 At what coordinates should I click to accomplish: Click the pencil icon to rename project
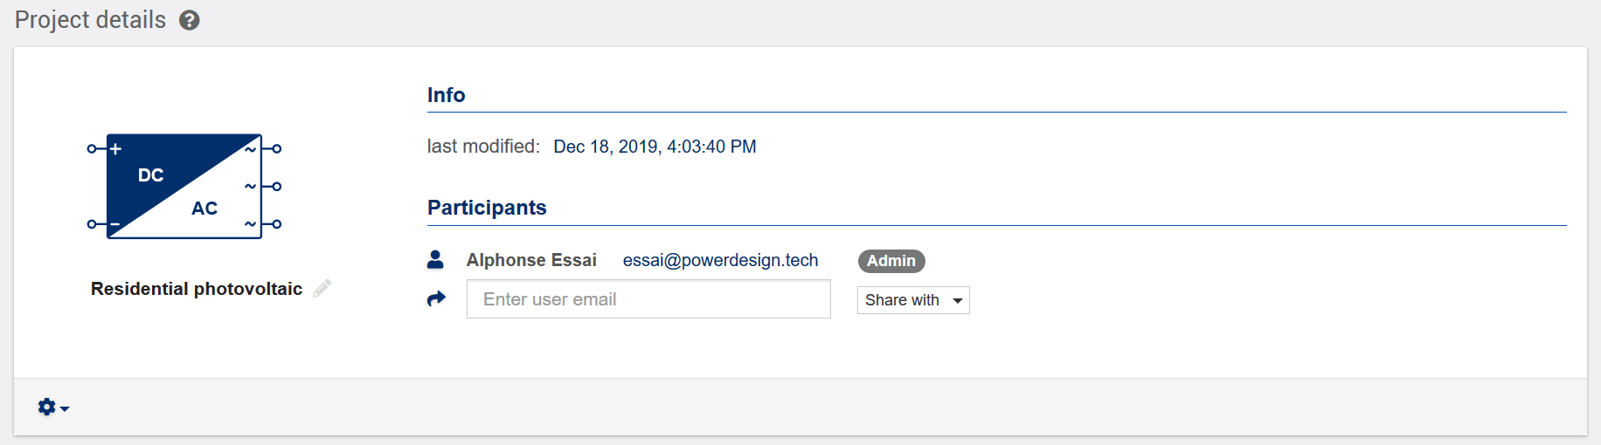tap(322, 288)
